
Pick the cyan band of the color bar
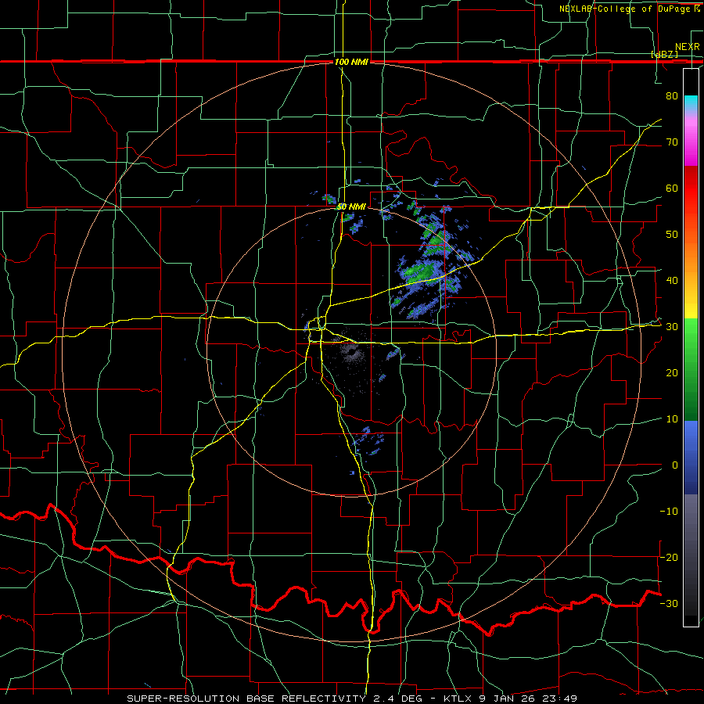coord(691,103)
